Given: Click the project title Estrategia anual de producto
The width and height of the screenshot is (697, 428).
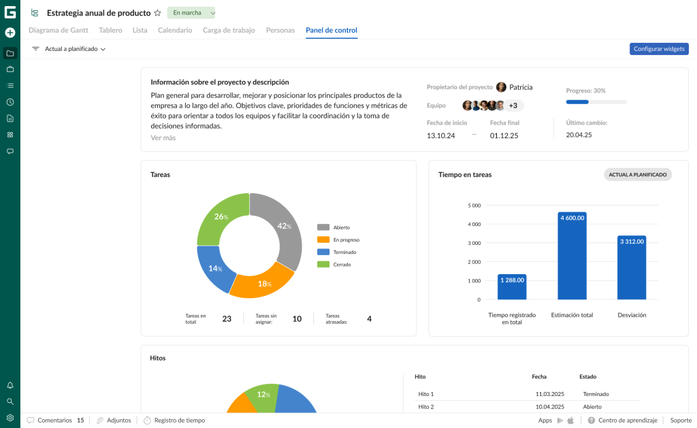Looking at the screenshot, I should pos(99,13).
